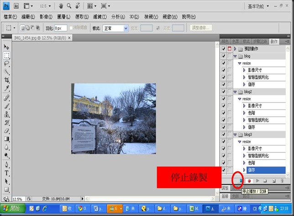
Task: Select the Crop tool
Action: (6, 80)
